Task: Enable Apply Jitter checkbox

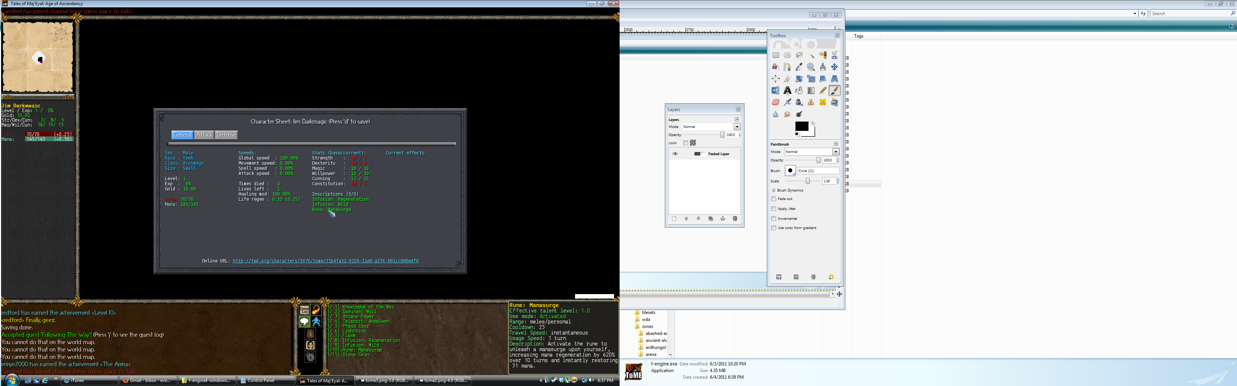Action: pos(774,208)
